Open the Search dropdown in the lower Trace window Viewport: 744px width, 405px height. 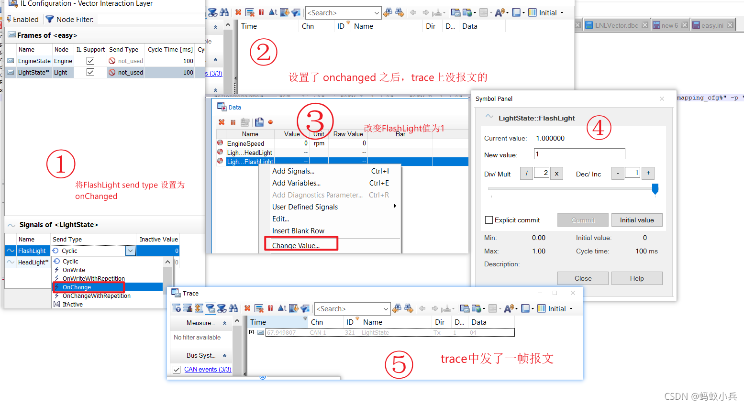point(386,309)
